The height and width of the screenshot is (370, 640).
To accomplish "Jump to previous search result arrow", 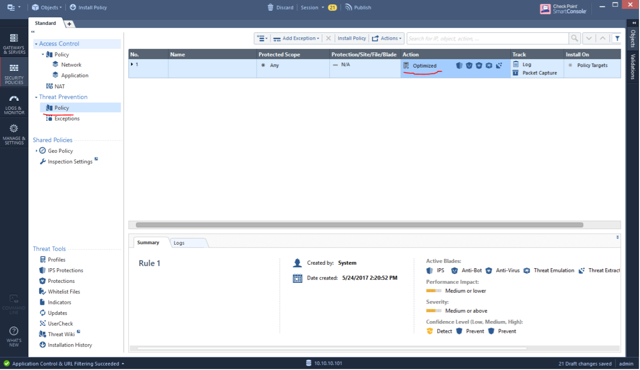I will point(603,38).
